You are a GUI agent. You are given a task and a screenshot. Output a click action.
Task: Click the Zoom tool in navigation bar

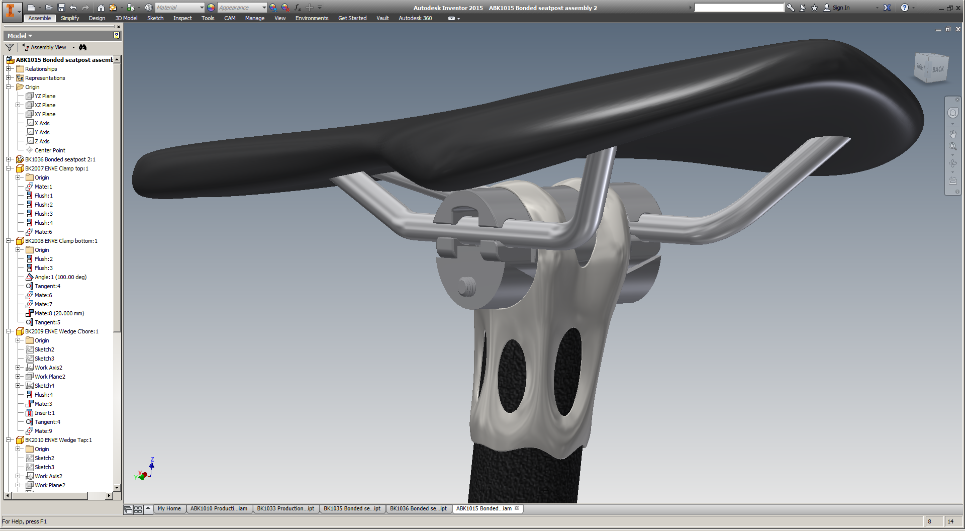[x=952, y=147]
